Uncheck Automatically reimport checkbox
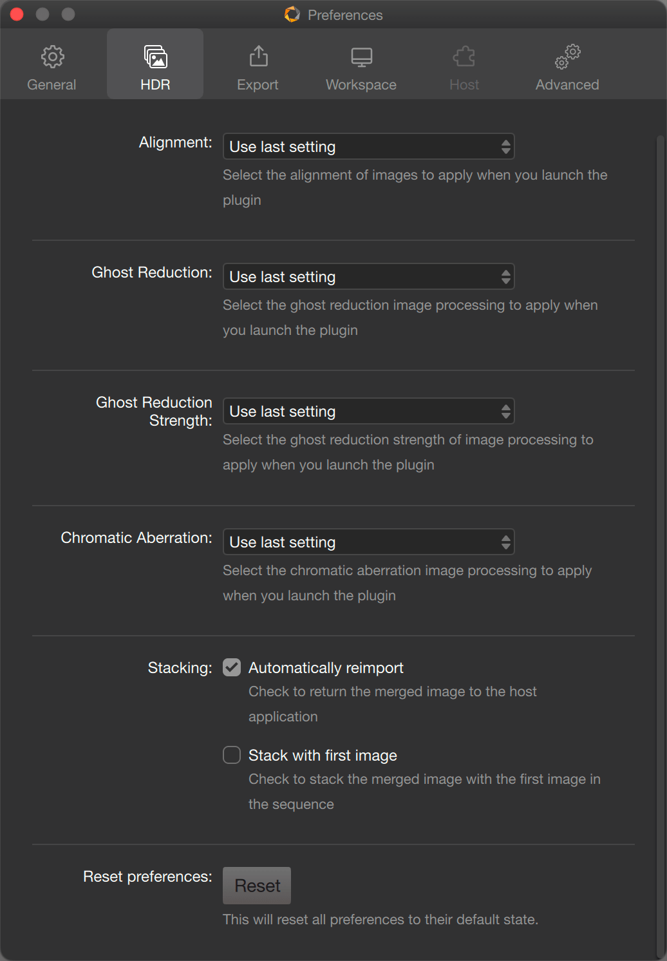The image size is (667, 961). point(232,667)
